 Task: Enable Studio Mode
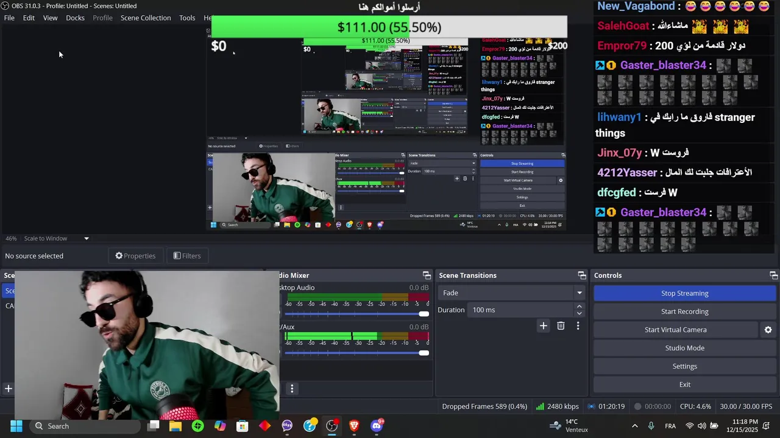pos(685,348)
